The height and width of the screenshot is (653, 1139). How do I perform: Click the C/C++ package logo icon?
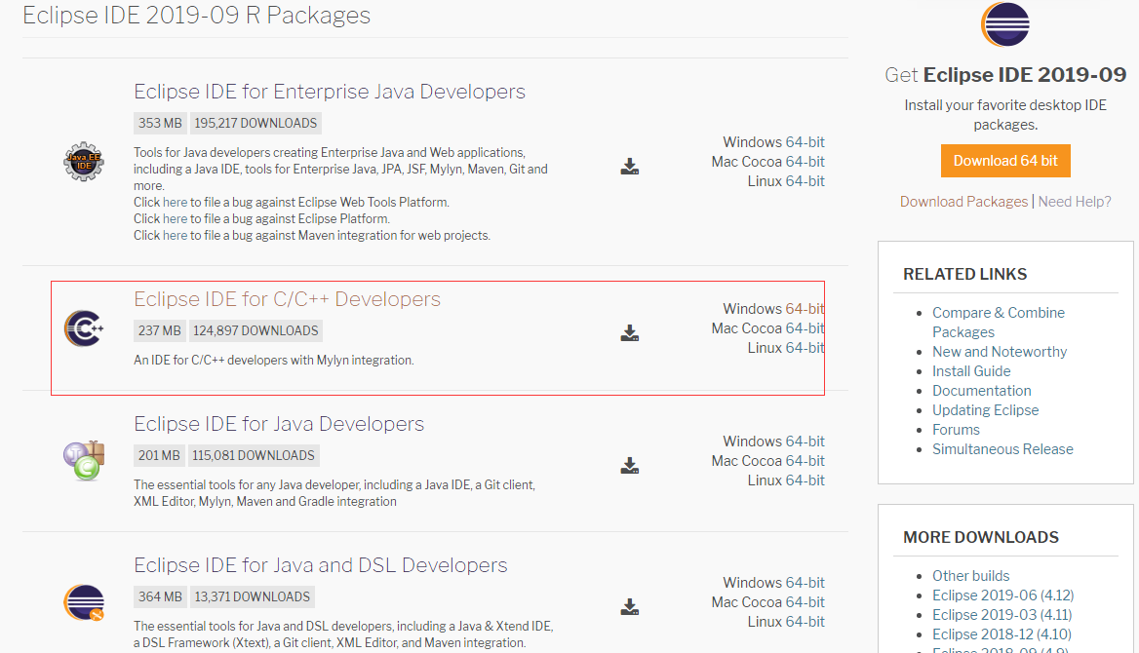(x=84, y=328)
